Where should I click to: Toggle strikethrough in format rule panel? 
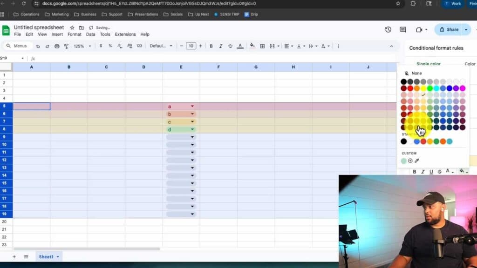coord(440,172)
